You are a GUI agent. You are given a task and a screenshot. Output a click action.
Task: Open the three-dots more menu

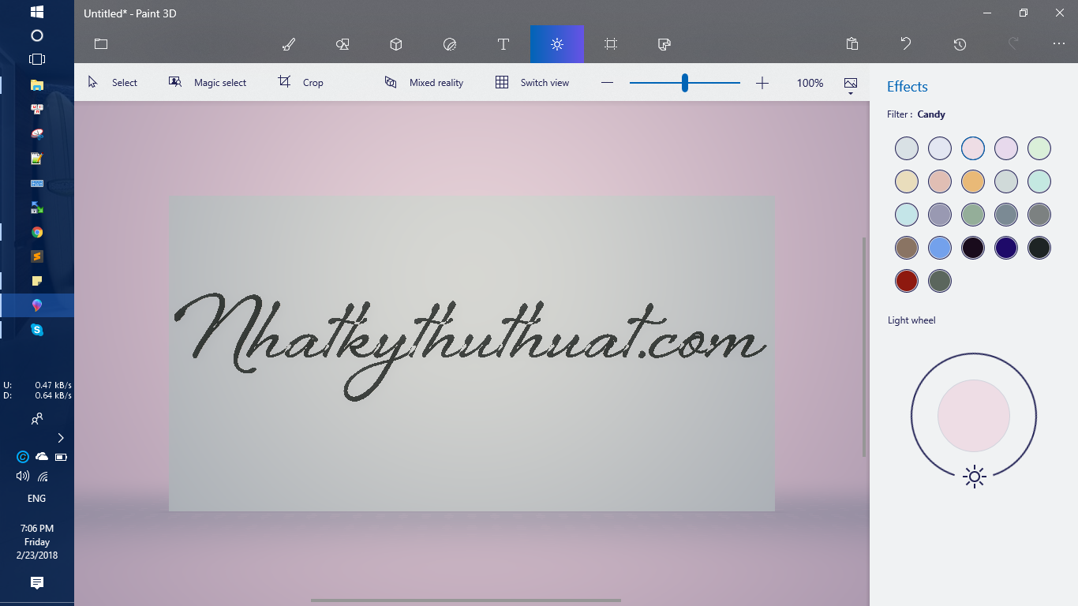tap(1059, 44)
